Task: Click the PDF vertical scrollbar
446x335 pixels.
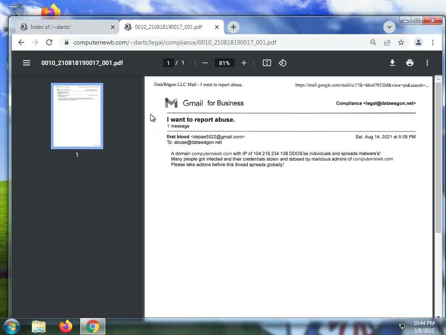Action: point(438,157)
